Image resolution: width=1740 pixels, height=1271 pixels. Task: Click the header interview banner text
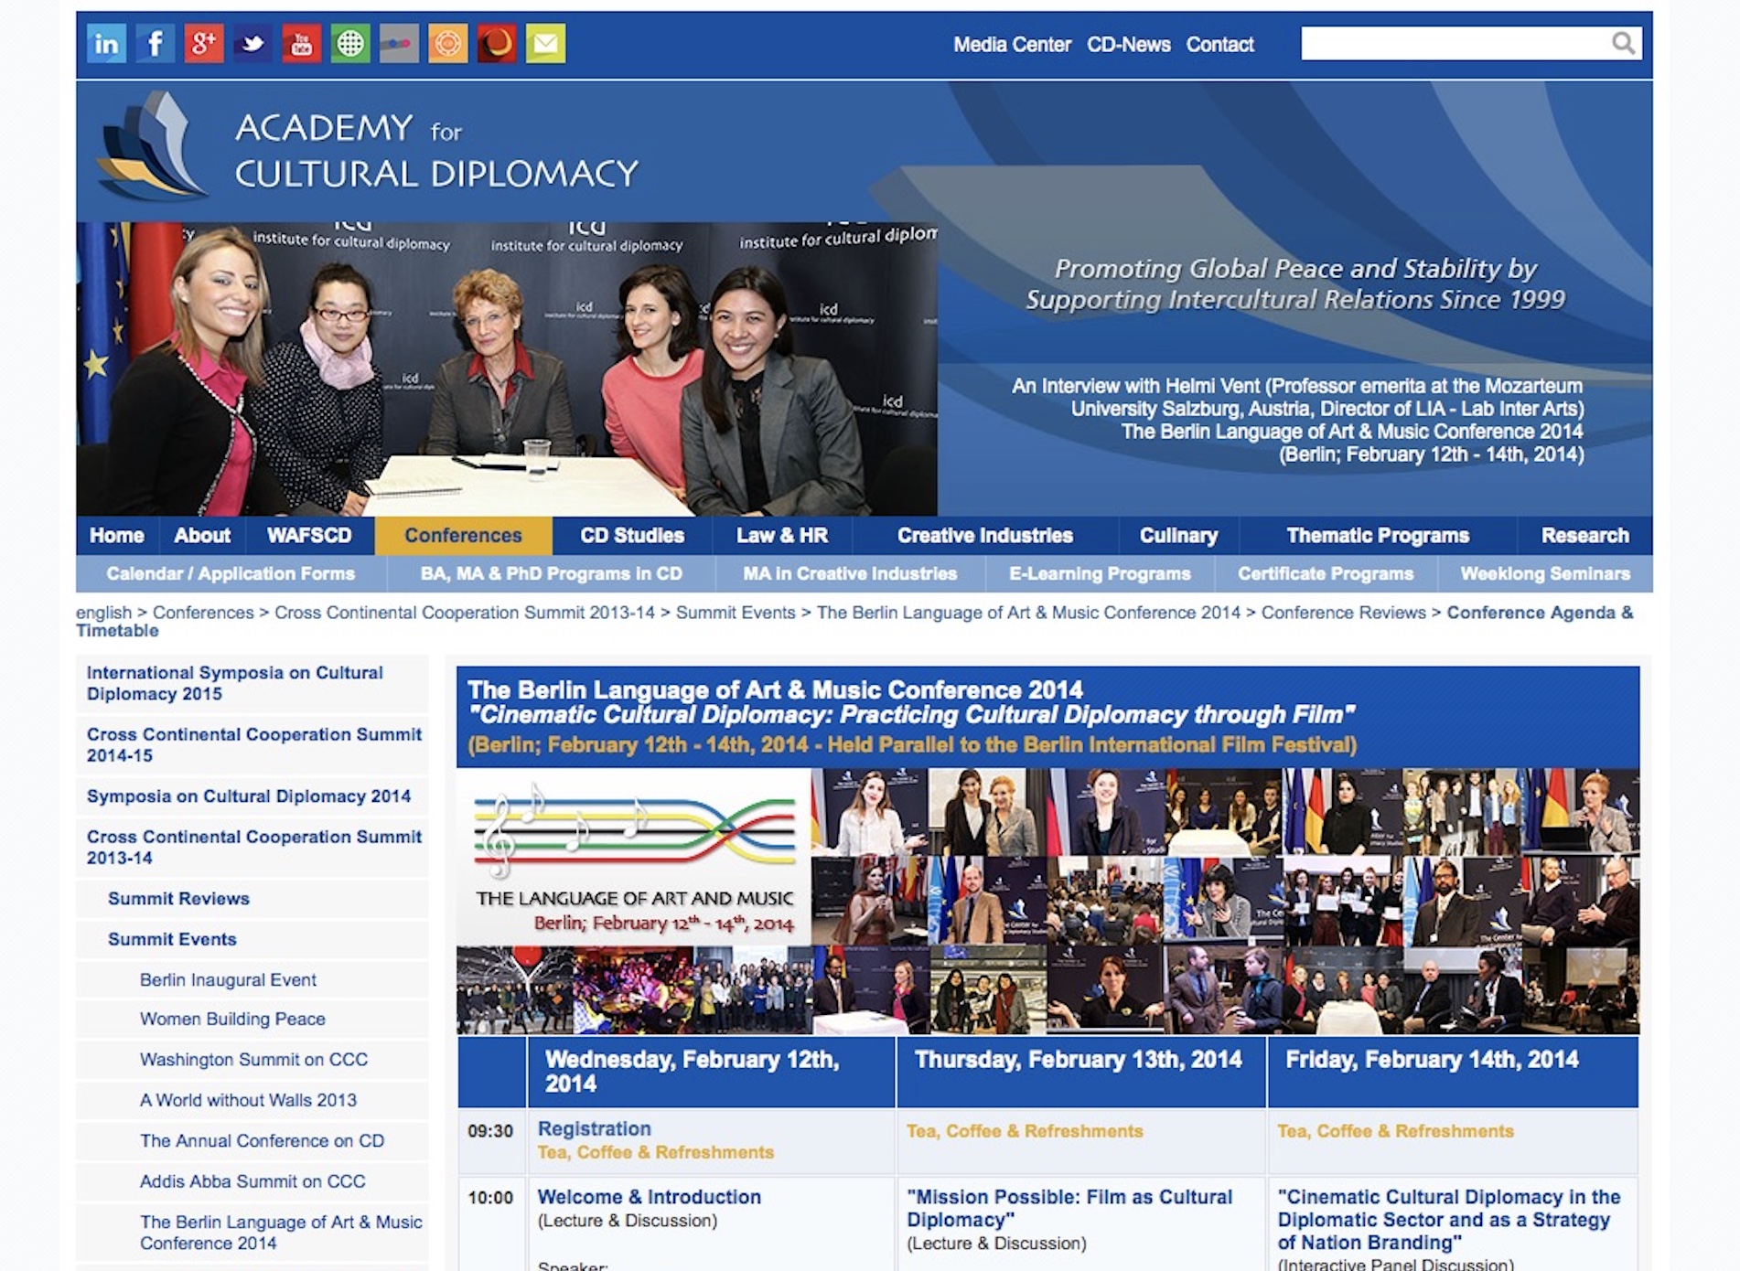[x=1297, y=420]
